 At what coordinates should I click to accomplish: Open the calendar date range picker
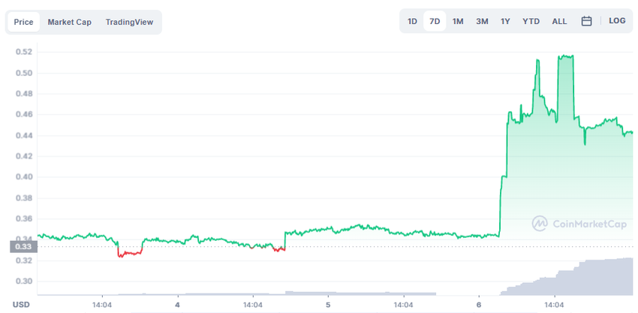(586, 21)
